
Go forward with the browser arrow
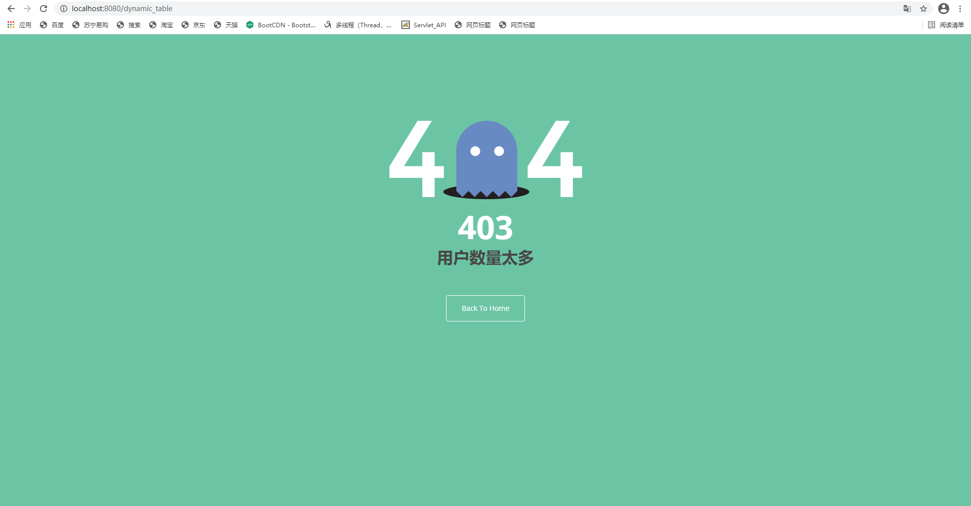click(27, 9)
